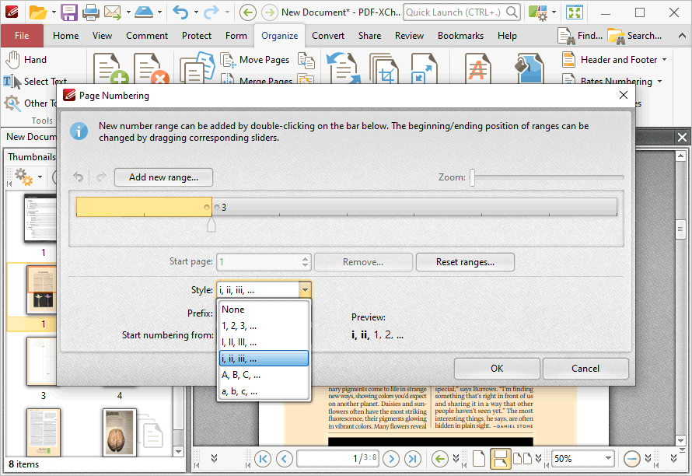Click the Header and Footer icon
The width and height of the screenshot is (692, 476).
[568, 60]
